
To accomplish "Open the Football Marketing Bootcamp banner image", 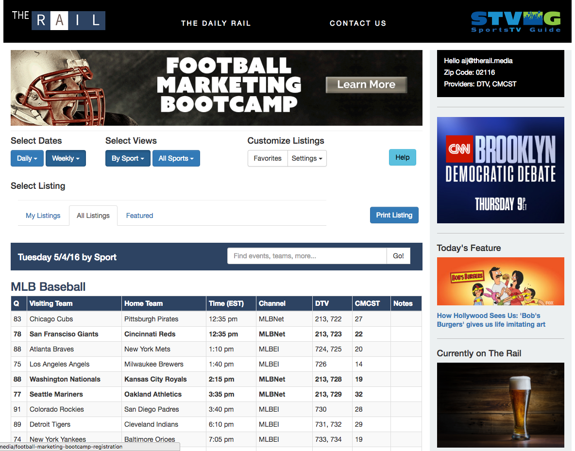I will point(217,88).
